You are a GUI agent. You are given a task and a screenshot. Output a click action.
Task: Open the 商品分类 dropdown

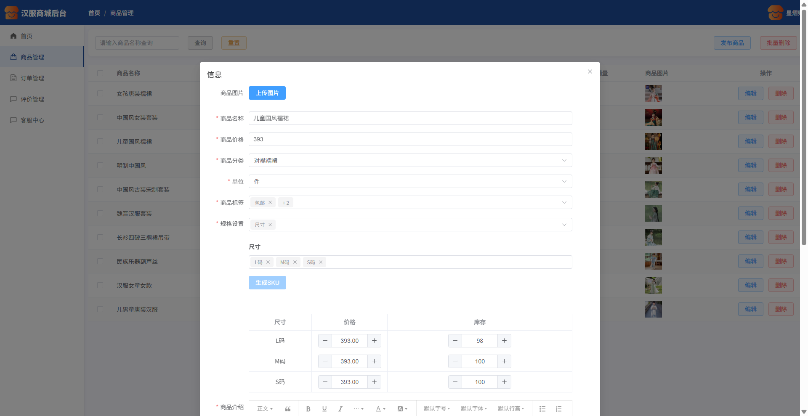point(410,160)
